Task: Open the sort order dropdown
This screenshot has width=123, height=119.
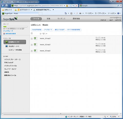Action: pos(44,34)
